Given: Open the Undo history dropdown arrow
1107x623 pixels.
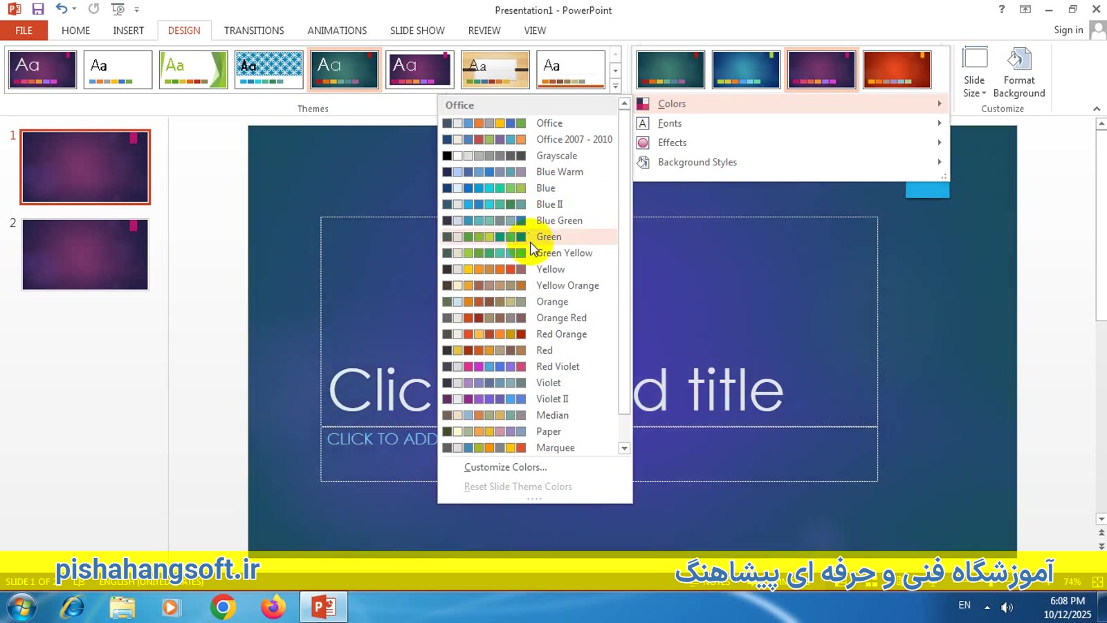Looking at the screenshot, I should [74, 9].
